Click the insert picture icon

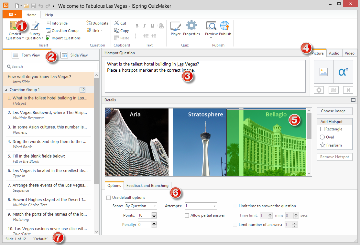coord(323,72)
